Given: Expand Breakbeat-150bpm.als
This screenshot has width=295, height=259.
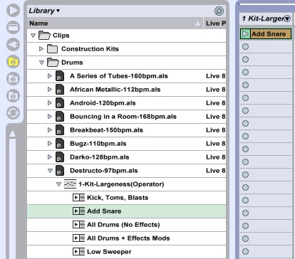Looking at the screenshot, I should [50, 129].
